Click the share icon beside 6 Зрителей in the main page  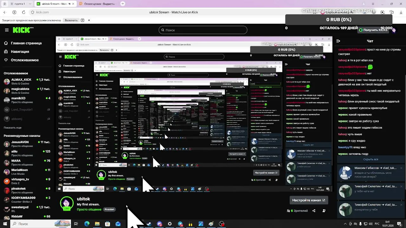pos(314,211)
